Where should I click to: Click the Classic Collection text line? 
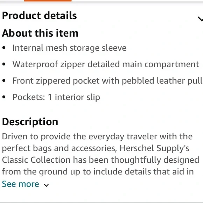point(100,160)
